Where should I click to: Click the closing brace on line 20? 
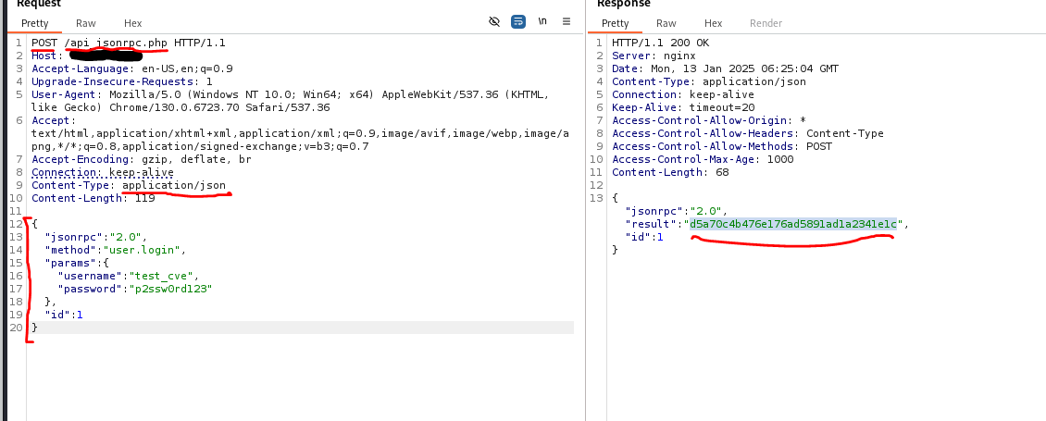[x=34, y=328]
